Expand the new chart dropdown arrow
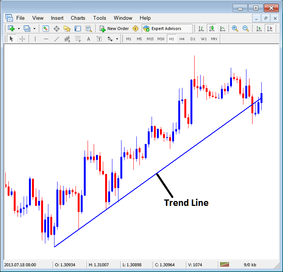Image resolution: width=283 pixels, height=272 pixels. 19,28
